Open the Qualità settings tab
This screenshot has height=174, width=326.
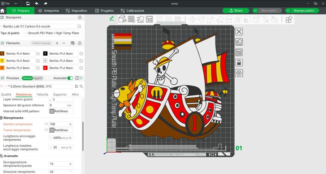point(6,95)
